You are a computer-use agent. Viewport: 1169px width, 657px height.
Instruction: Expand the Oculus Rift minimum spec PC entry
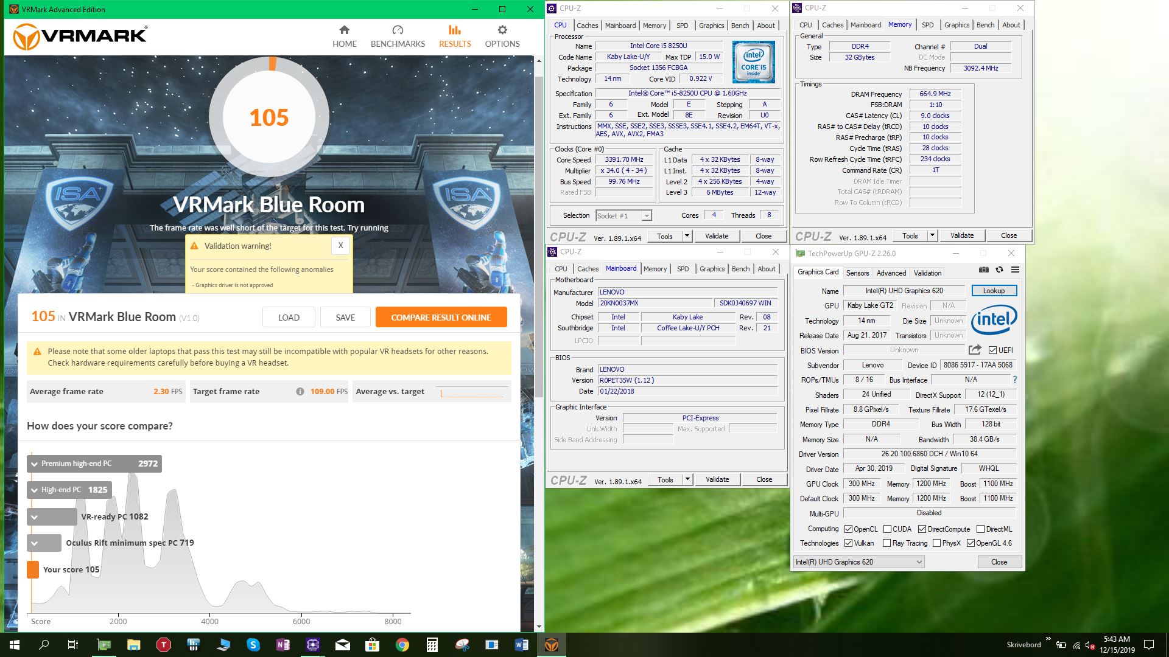point(44,543)
